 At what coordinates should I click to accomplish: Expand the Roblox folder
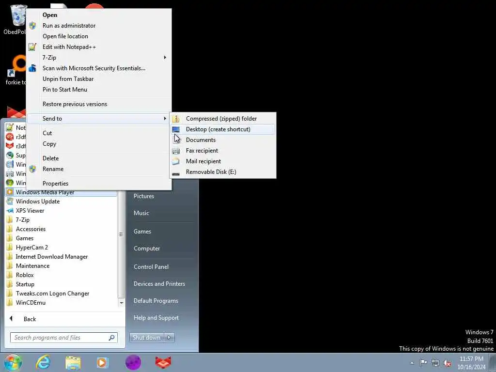(x=62, y=275)
